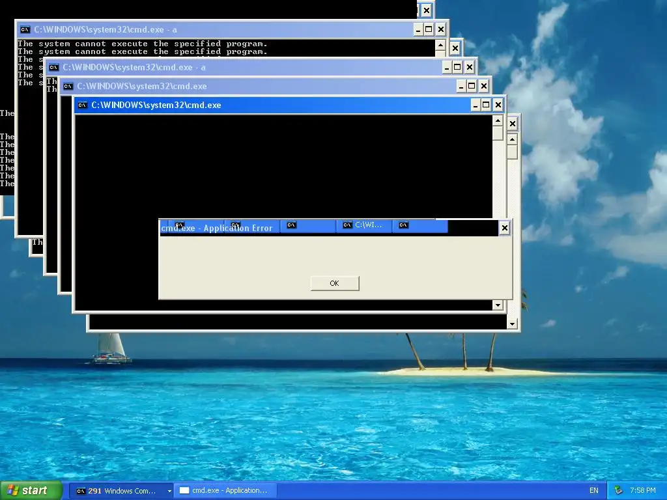Click the C:\WI... ghost button in dialog title
Image resolution: width=667 pixels, height=500 pixels.
point(364,225)
